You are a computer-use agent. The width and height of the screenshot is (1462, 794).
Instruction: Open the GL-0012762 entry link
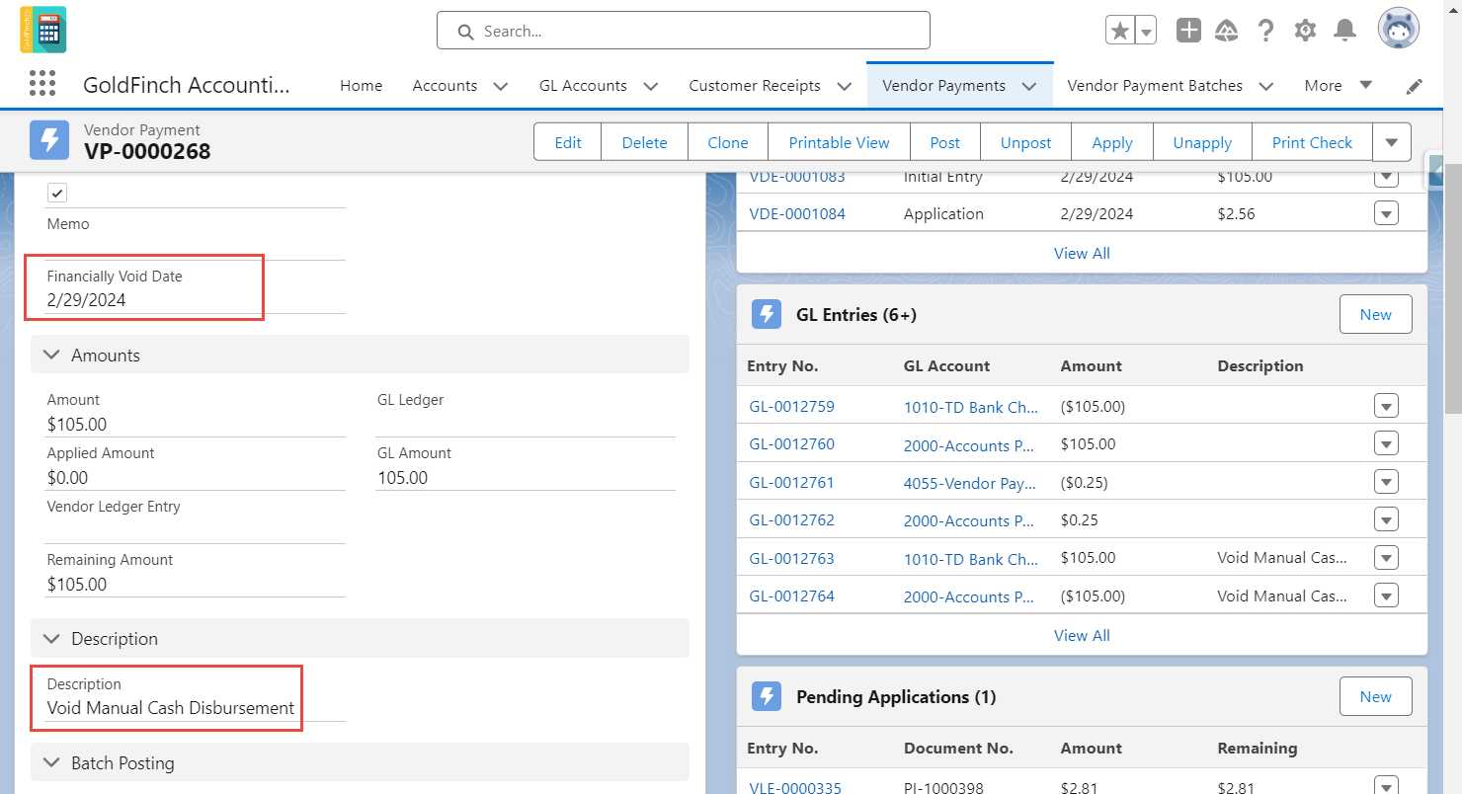791,520
